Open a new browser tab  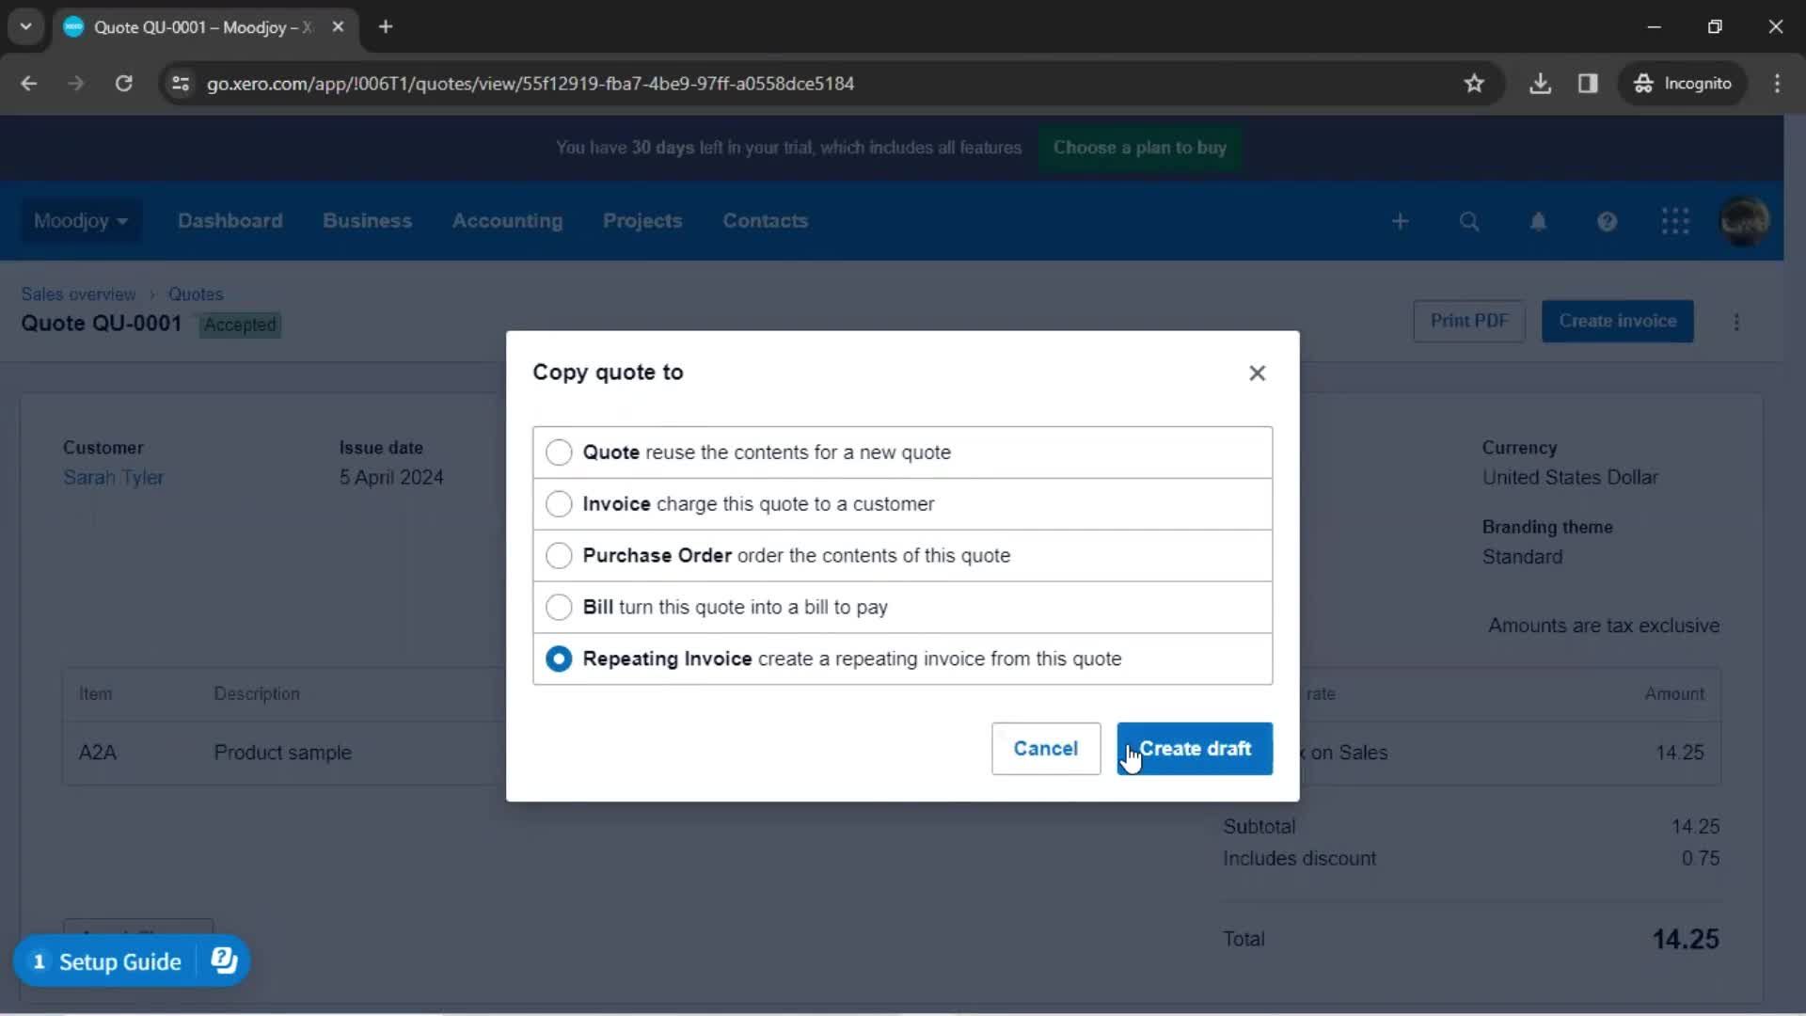coord(386,27)
